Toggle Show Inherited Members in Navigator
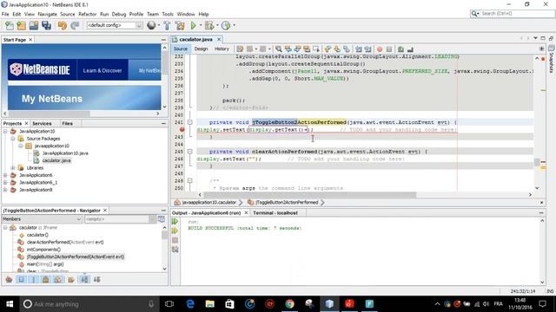The height and width of the screenshot is (312, 556). click(9, 279)
